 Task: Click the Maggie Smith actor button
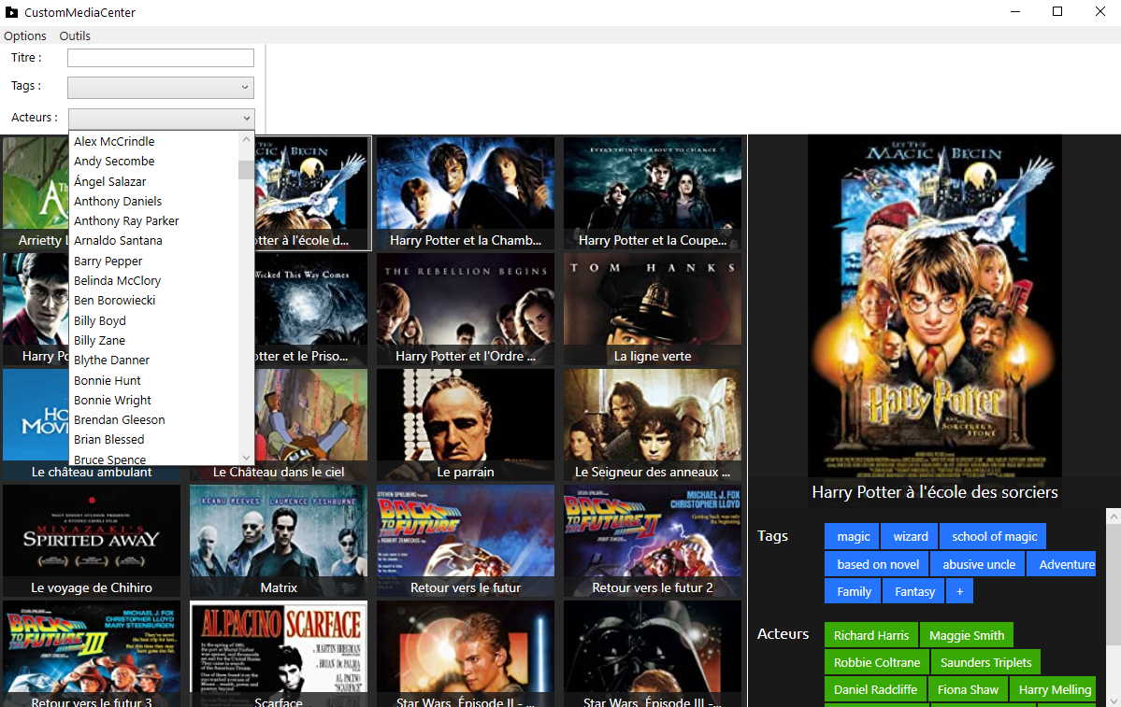click(x=967, y=635)
